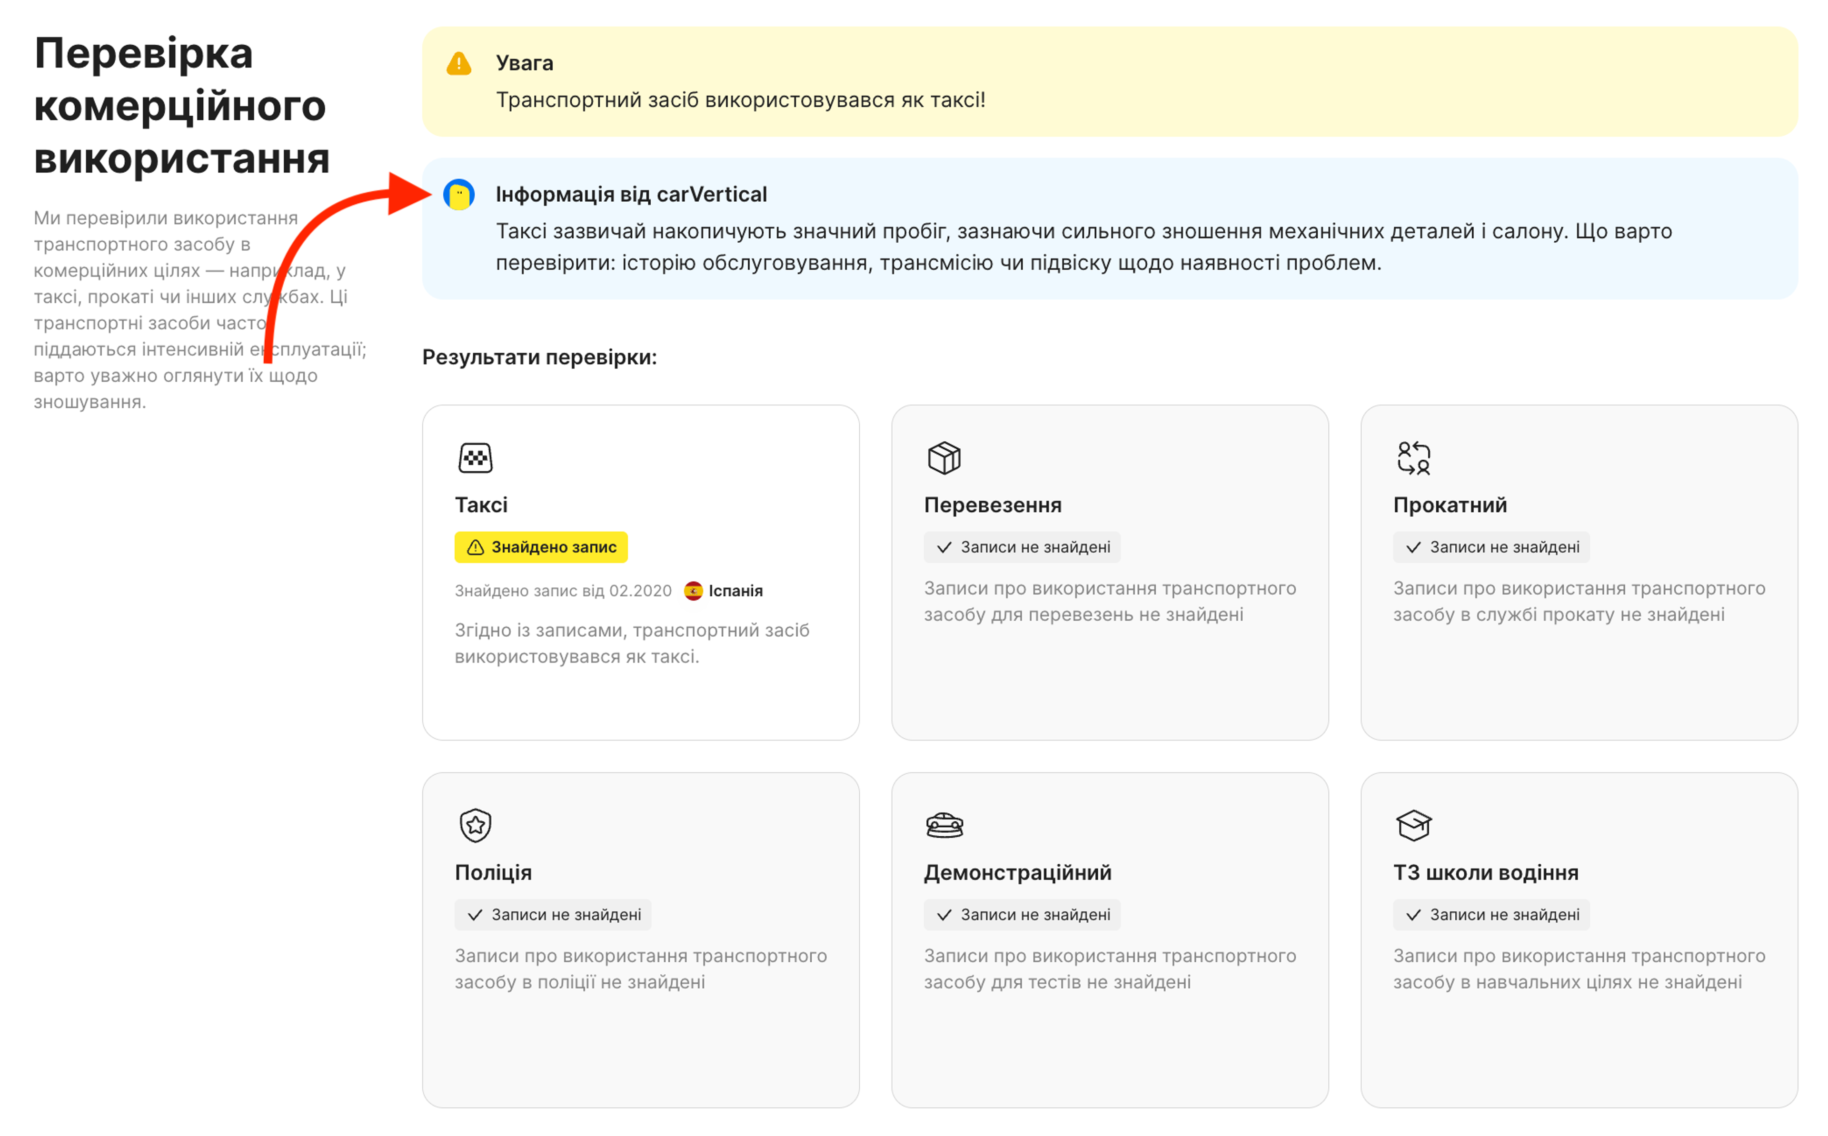Click the Увага alert heading
The width and height of the screenshot is (1828, 1136).
coord(525,63)
